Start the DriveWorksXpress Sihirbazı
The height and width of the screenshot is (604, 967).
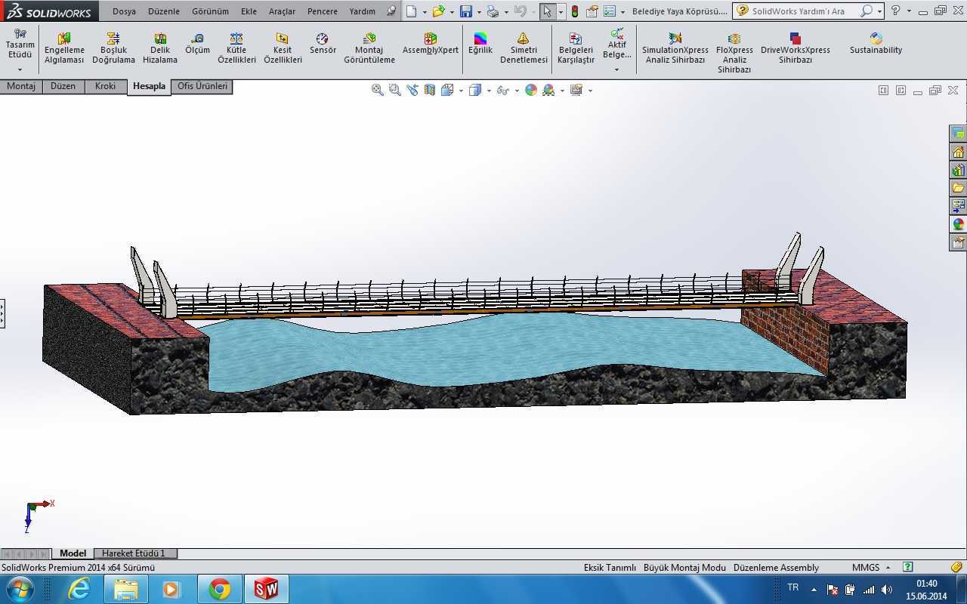tap(795, 48)
